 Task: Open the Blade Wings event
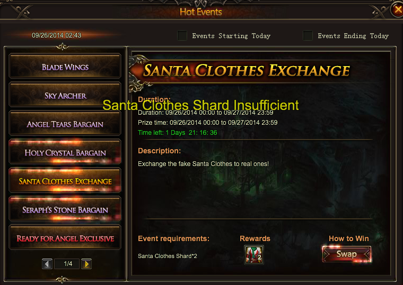65,66
